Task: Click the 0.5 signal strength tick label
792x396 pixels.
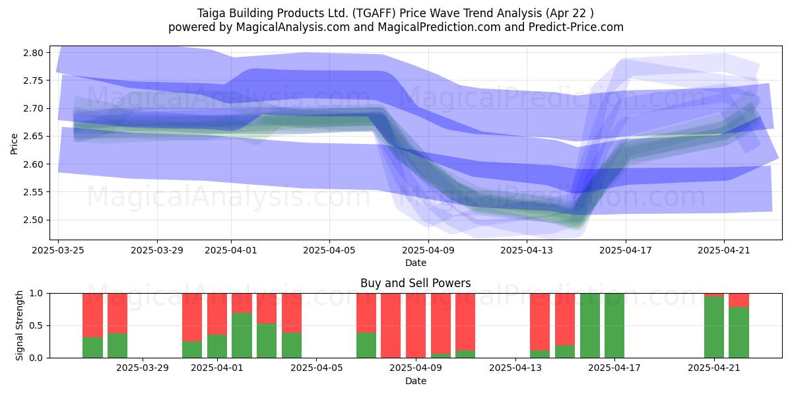Action: [x=37, y=325]
